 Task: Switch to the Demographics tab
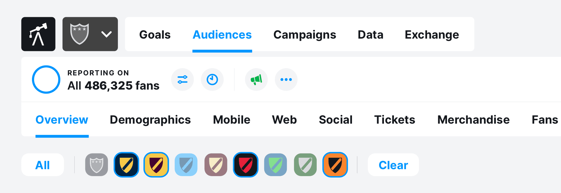pos(150,120)
